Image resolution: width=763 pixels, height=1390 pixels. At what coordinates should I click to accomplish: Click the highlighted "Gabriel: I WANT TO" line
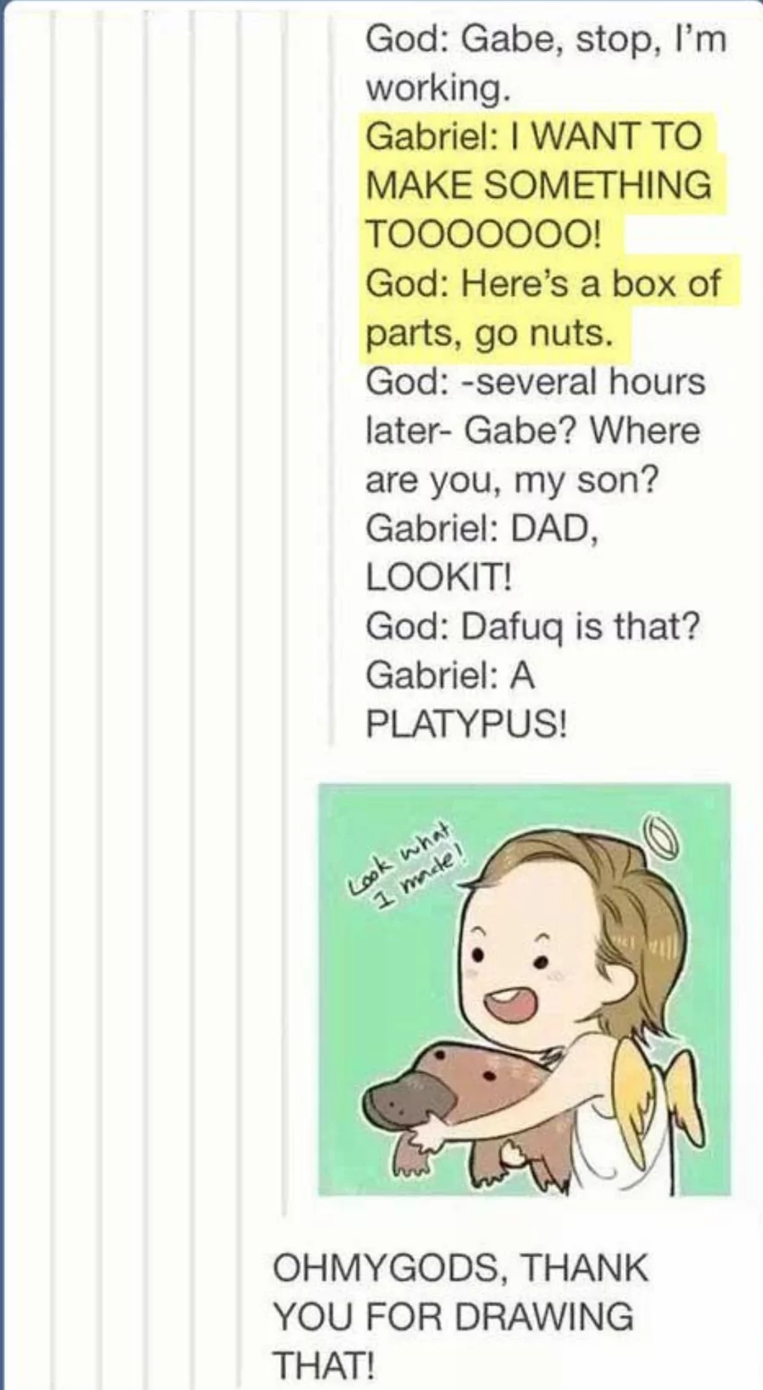coord(534,136)
